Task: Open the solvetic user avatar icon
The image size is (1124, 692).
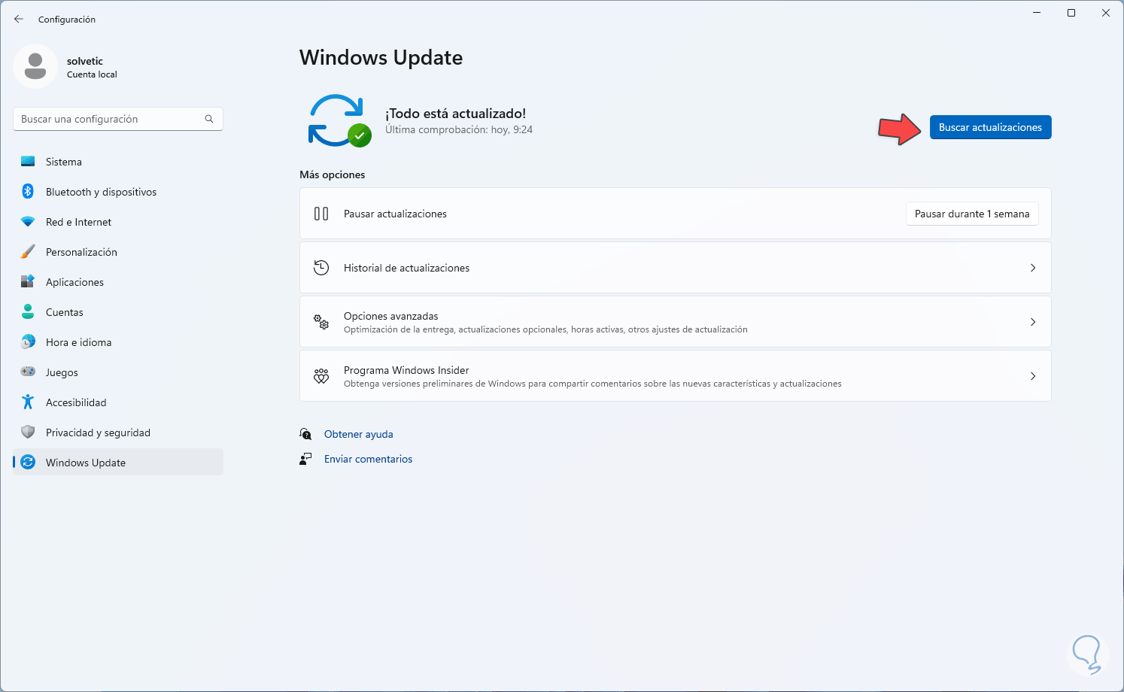Action: coord(35,66)
